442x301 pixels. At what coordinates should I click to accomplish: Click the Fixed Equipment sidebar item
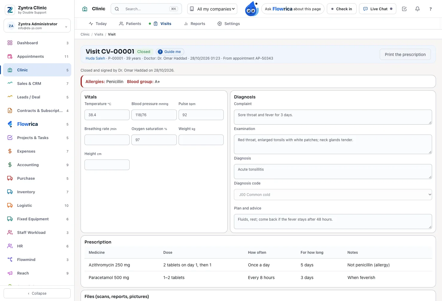(x=37, y=219)
